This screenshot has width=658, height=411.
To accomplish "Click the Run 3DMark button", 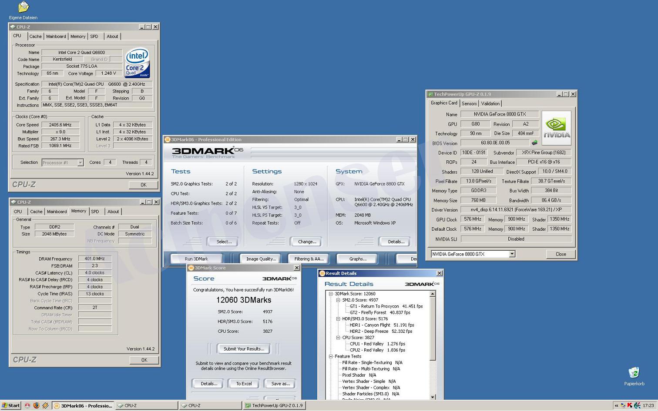I will (x=196, y=259).
